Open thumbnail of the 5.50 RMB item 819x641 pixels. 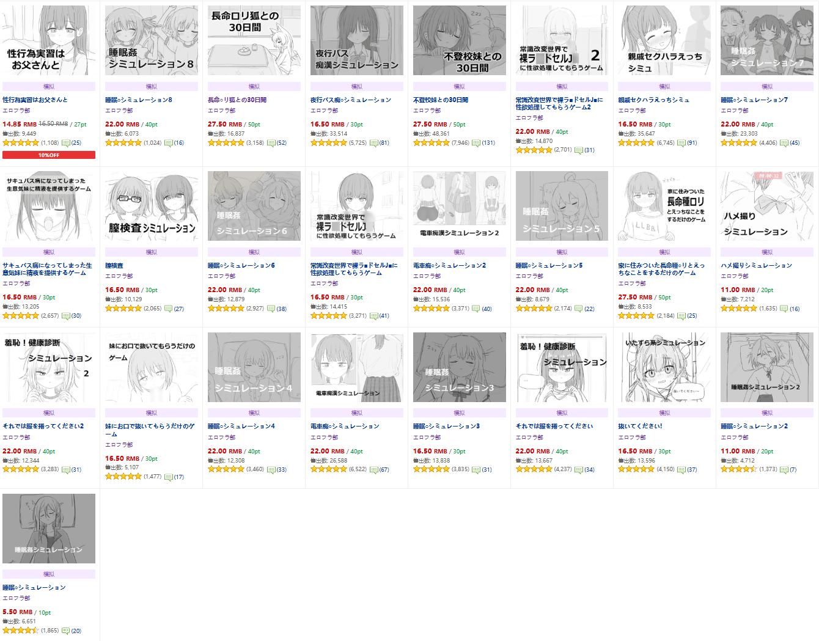(x=49, y=529)
